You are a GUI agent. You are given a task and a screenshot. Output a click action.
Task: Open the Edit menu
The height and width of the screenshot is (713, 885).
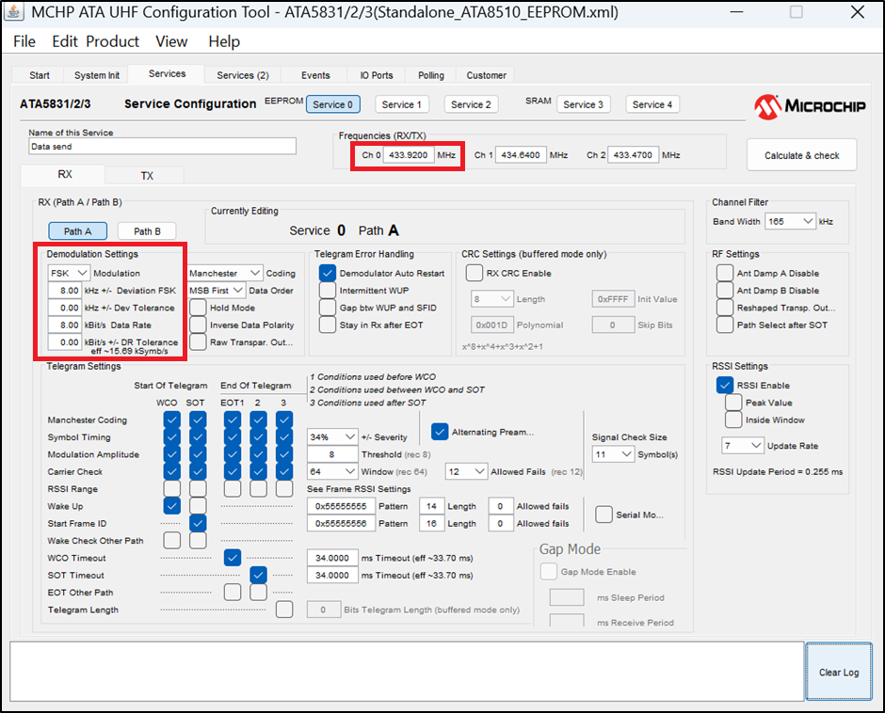64,41
